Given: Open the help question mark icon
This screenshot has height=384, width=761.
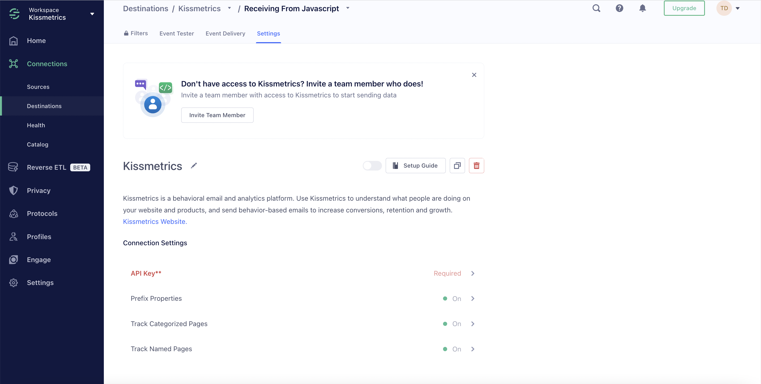Looking at the screenshot, I should click(619, 8).
